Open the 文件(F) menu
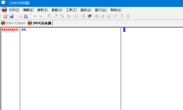 (14, 10)
